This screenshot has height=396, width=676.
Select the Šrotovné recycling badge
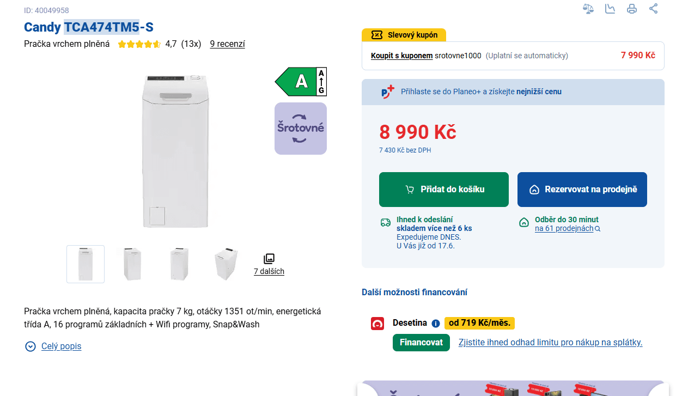tap(301, 128)
